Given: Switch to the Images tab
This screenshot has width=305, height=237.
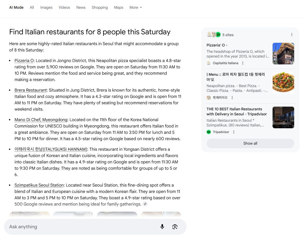Looking at the screenshot, I should coord(46,7).
